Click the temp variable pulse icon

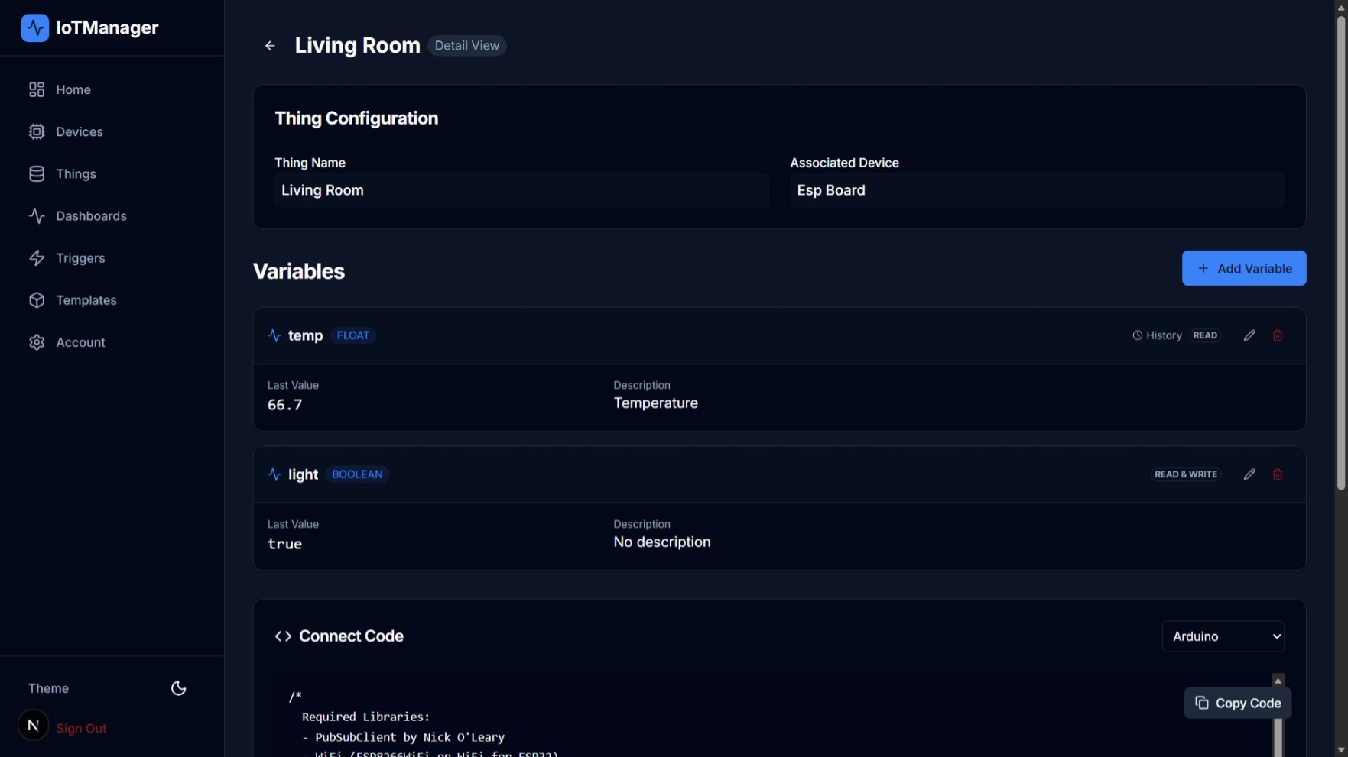click(274, 335)
